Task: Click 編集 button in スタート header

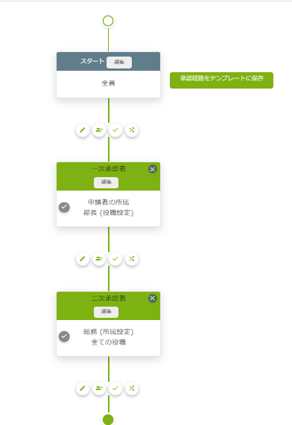Action: click(119, 63)
